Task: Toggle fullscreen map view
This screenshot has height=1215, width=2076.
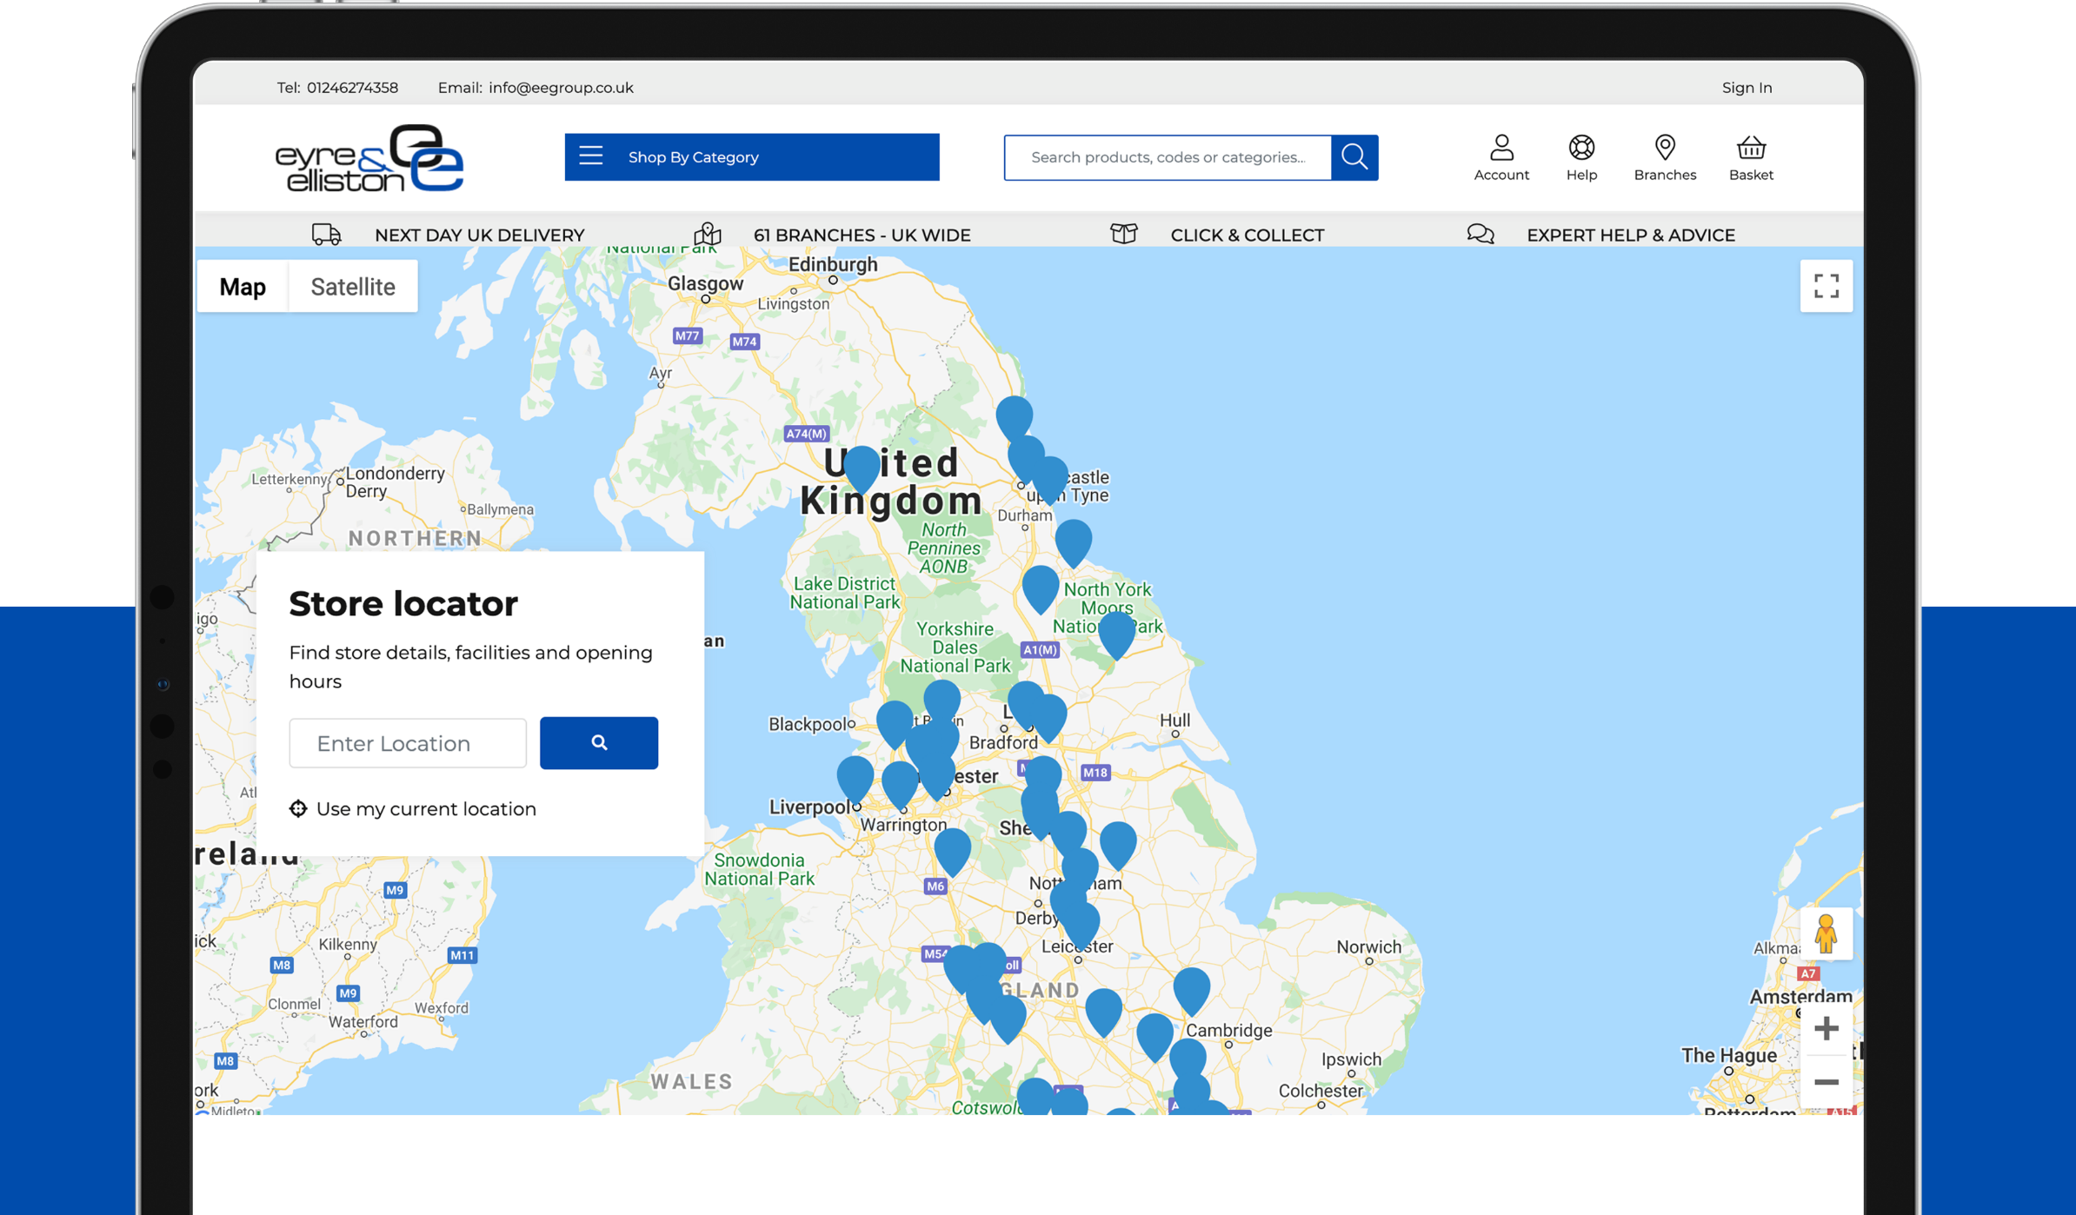Action: pyautogui.click(x=1826, y=286)
